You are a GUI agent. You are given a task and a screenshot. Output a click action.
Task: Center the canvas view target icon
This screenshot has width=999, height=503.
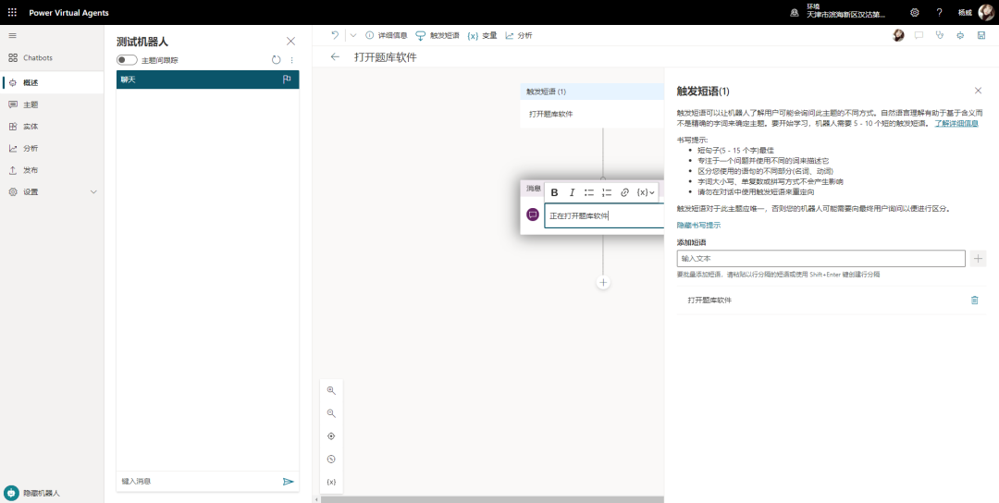(x=331, y=436)
